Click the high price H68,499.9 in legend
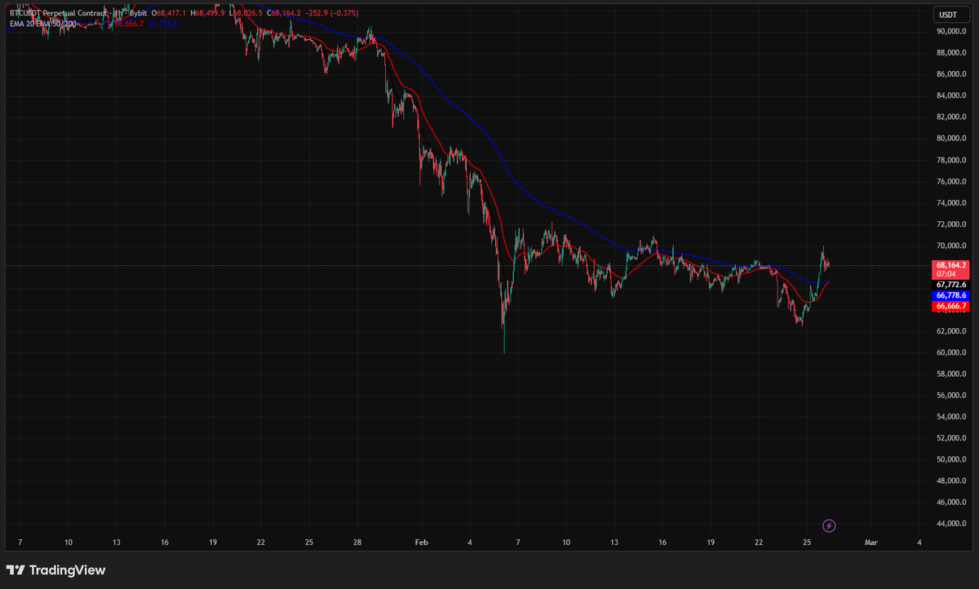 (208, 14)
